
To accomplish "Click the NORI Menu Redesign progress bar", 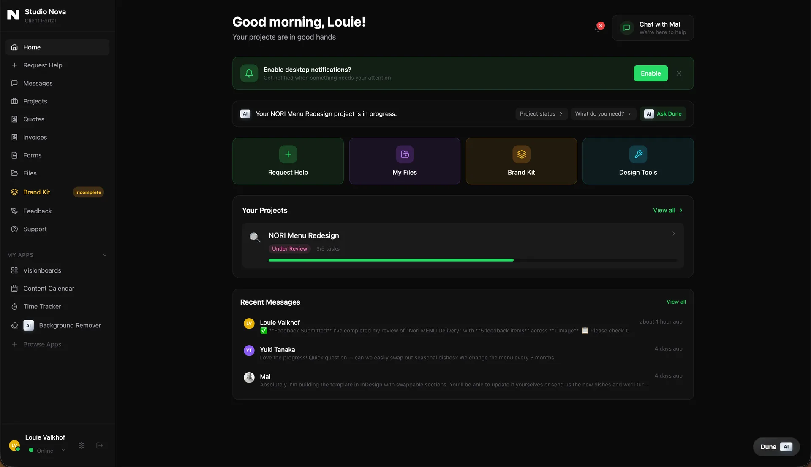I will coord(472,260).
